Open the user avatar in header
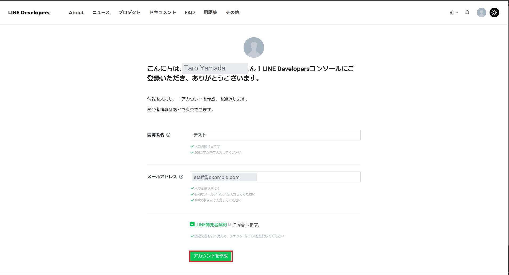This screenshot has width=509, height=275. (481, 12)
